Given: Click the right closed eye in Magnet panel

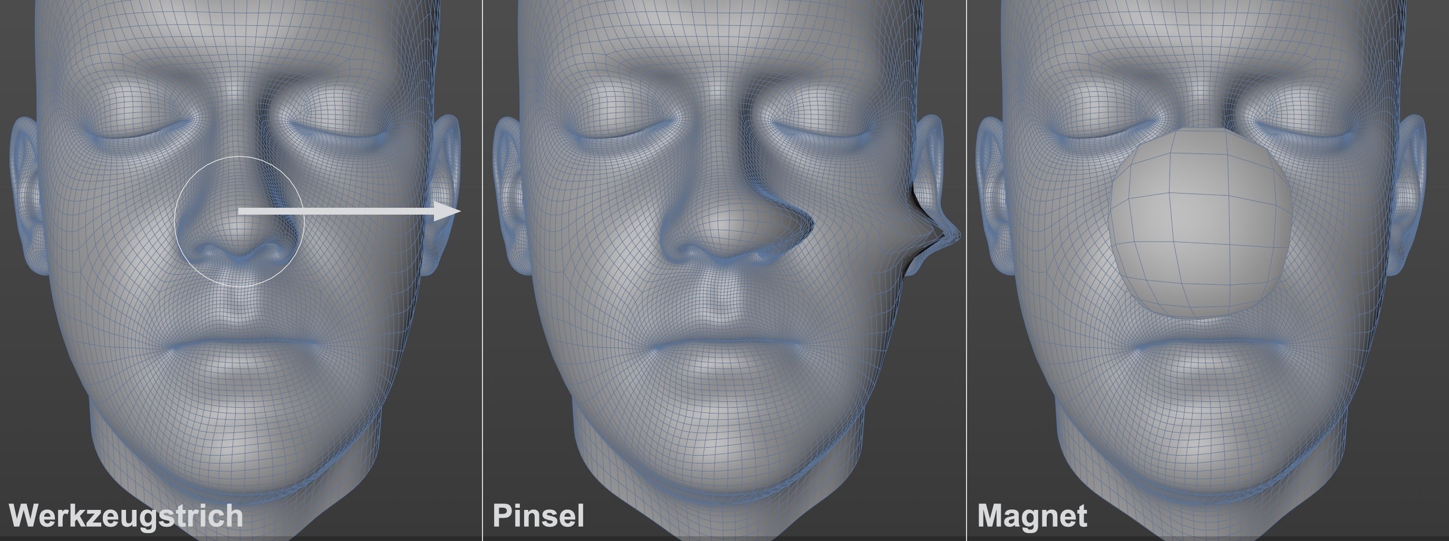Looking at the screenshot, I should pos(1311,132).
